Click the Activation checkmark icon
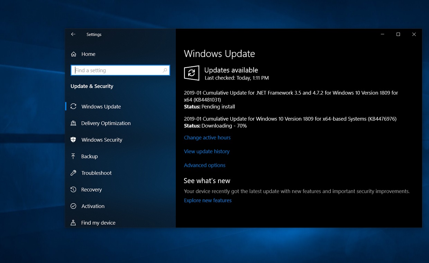 [73, 206]
